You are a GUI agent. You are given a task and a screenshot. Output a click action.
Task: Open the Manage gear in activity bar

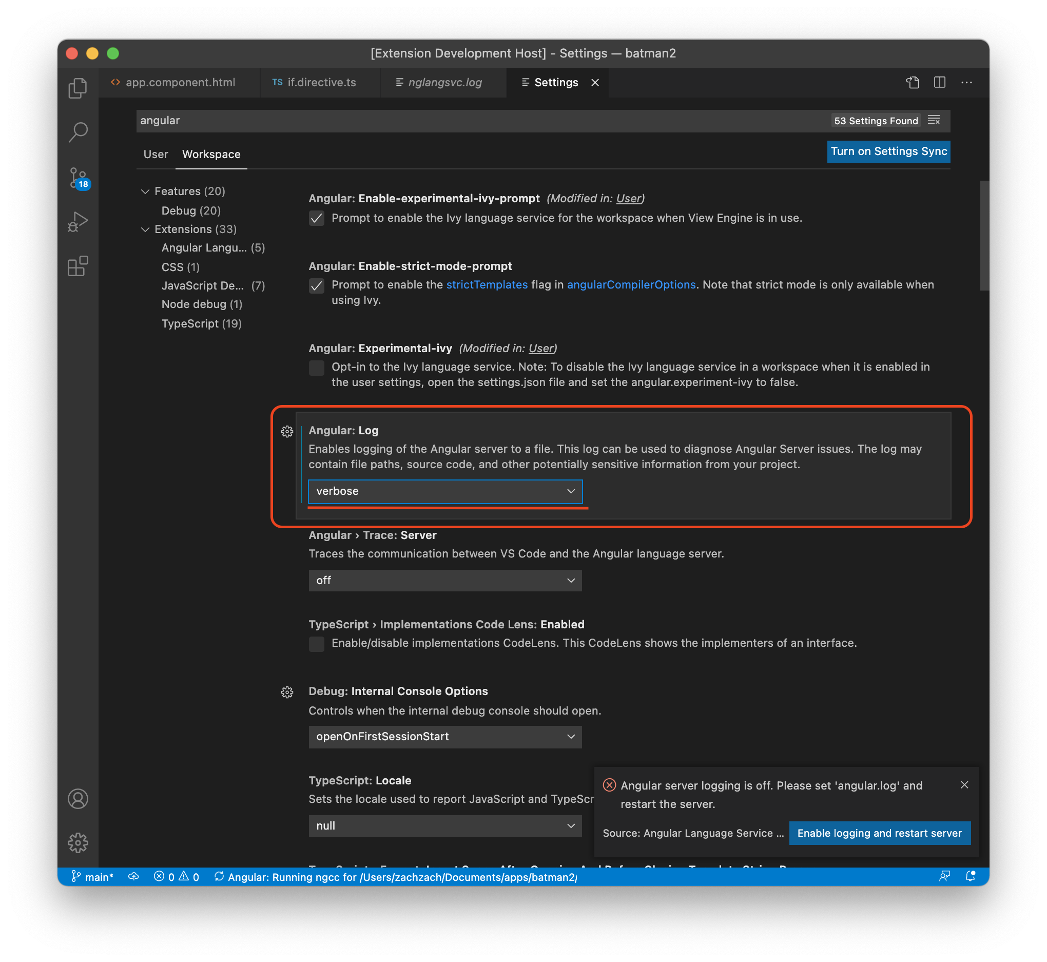[x=78, y=843]
